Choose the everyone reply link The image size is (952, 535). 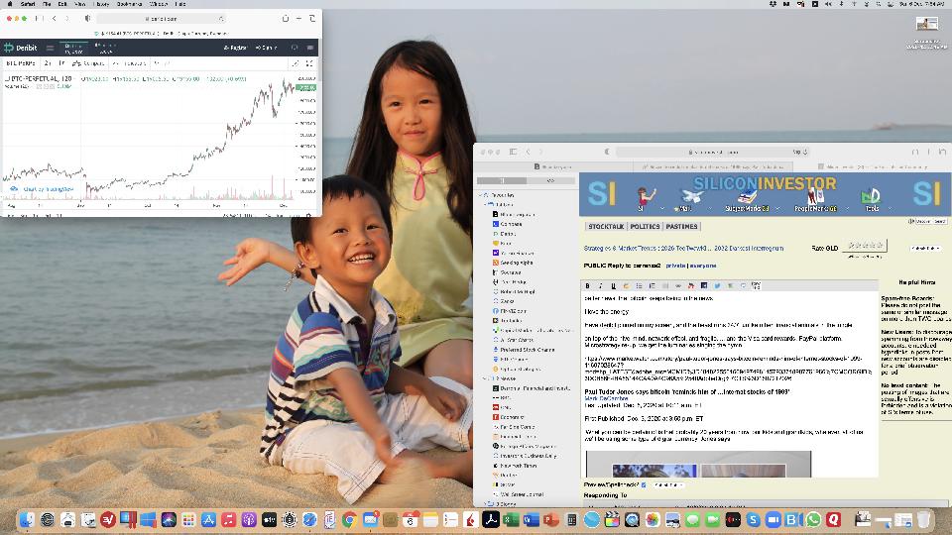pos(702,266)
